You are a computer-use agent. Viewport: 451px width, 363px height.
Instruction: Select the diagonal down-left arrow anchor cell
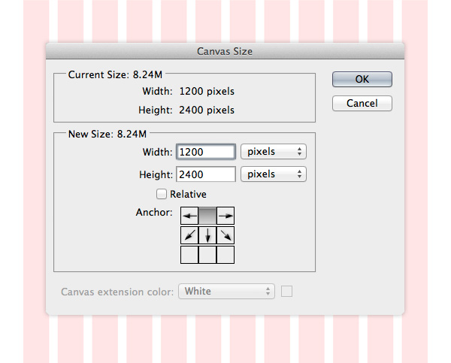(189, 235)
